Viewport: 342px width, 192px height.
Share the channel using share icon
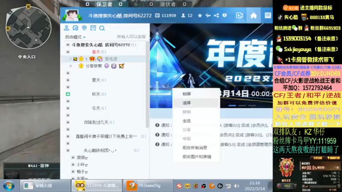tap(216, 15)
